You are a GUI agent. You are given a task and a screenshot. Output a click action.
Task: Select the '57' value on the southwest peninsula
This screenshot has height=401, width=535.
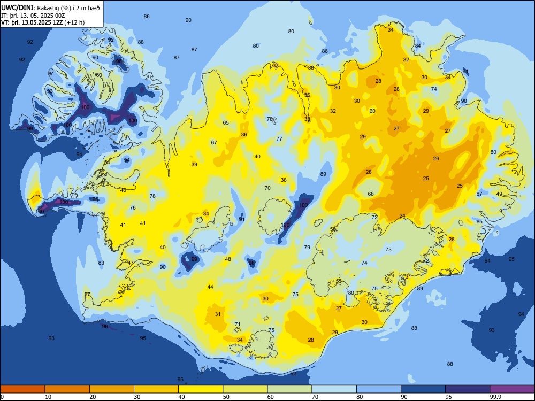87,295
